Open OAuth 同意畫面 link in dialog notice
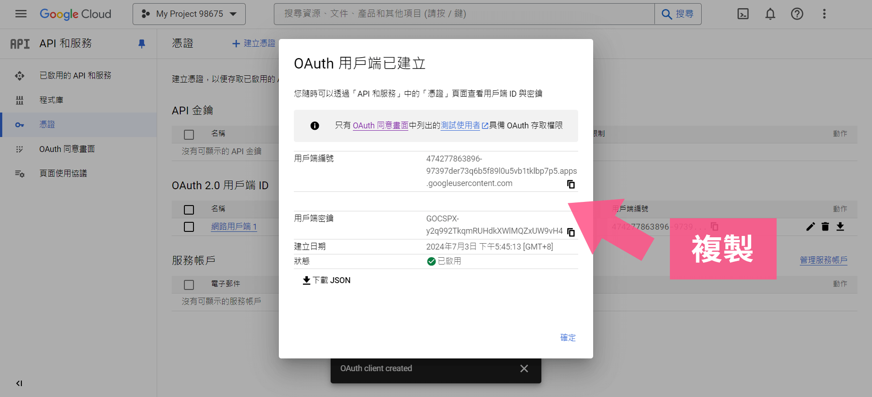 (381, 126)
